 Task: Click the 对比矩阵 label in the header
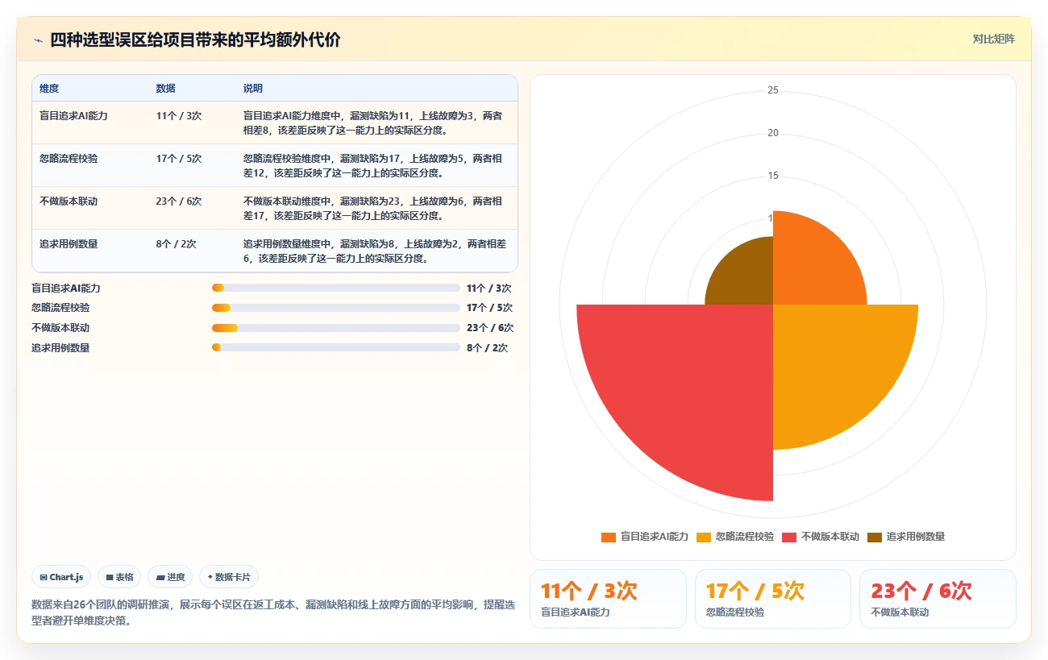pyautogui.click(x=993, y=39)
